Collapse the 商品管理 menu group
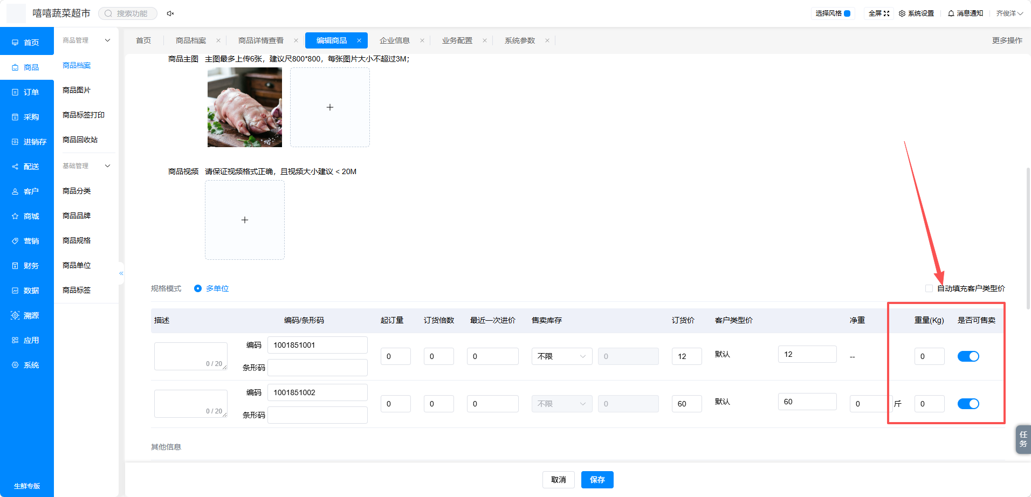Screen dimensions: 1031x497 point(108,40)
